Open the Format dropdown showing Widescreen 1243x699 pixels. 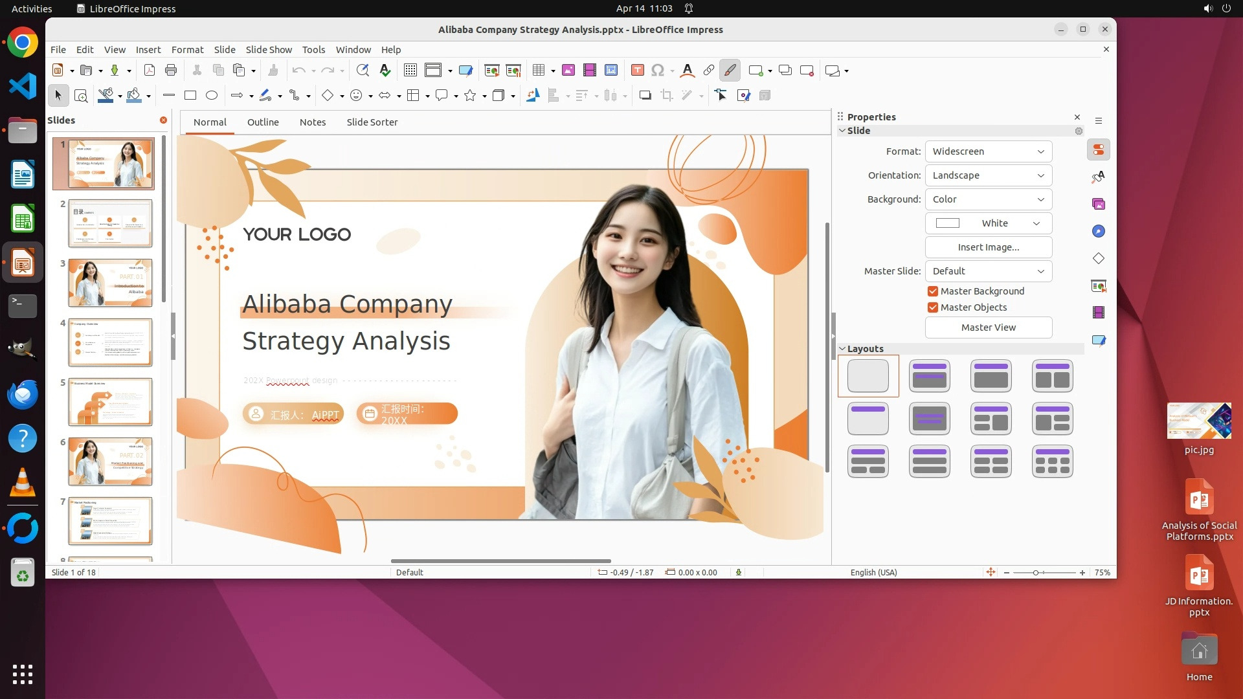(988, 151)
